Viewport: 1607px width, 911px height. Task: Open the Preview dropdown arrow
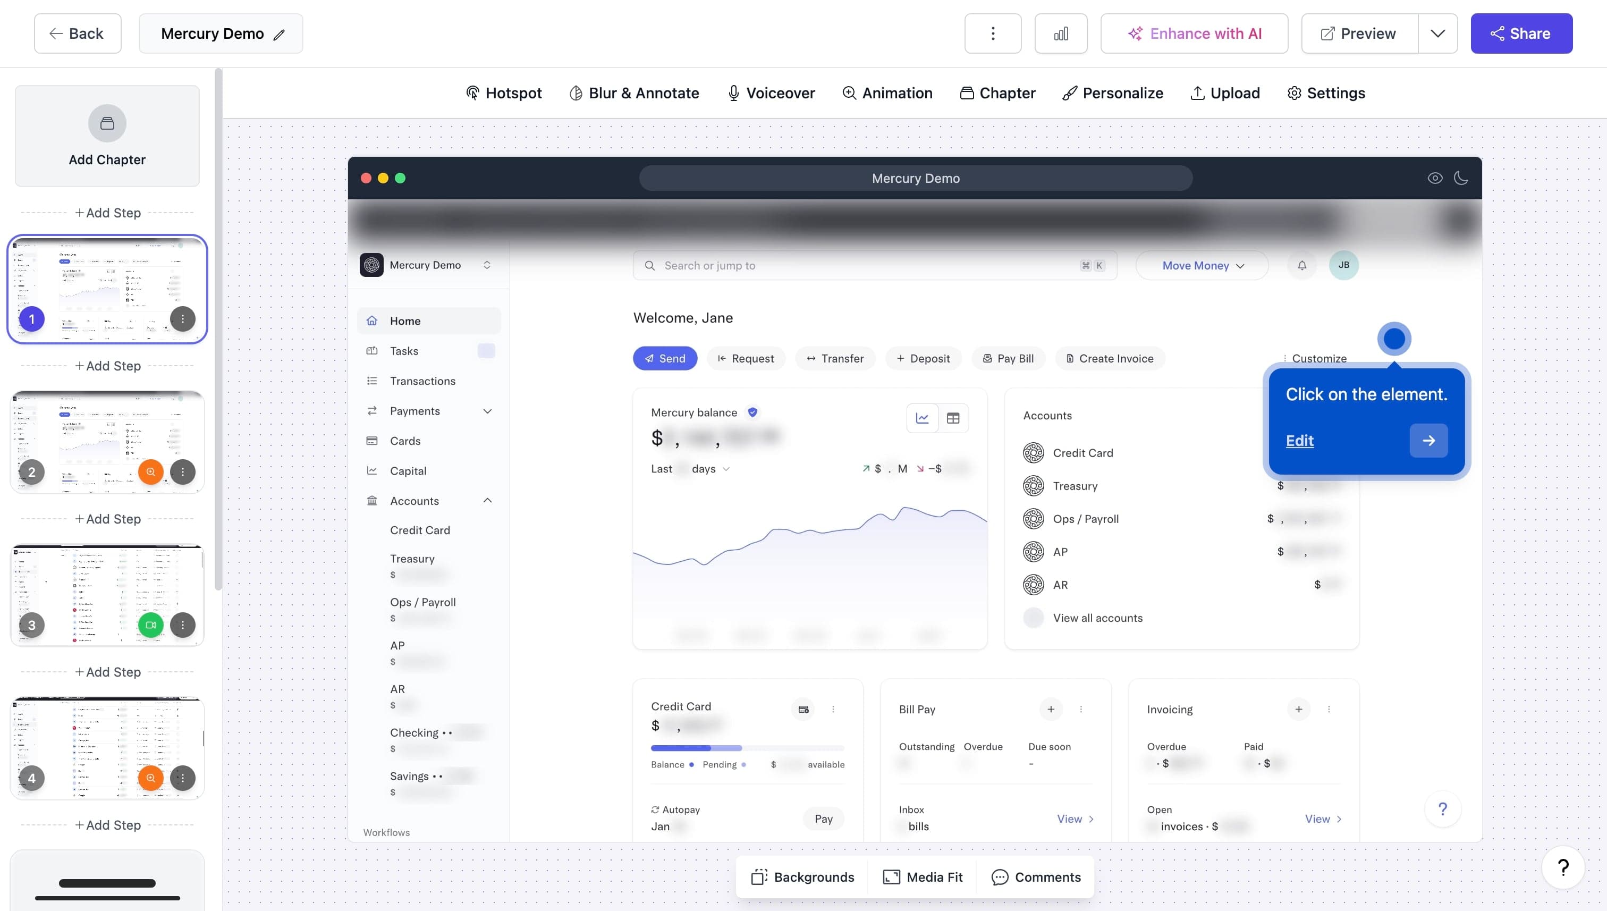1437,34
